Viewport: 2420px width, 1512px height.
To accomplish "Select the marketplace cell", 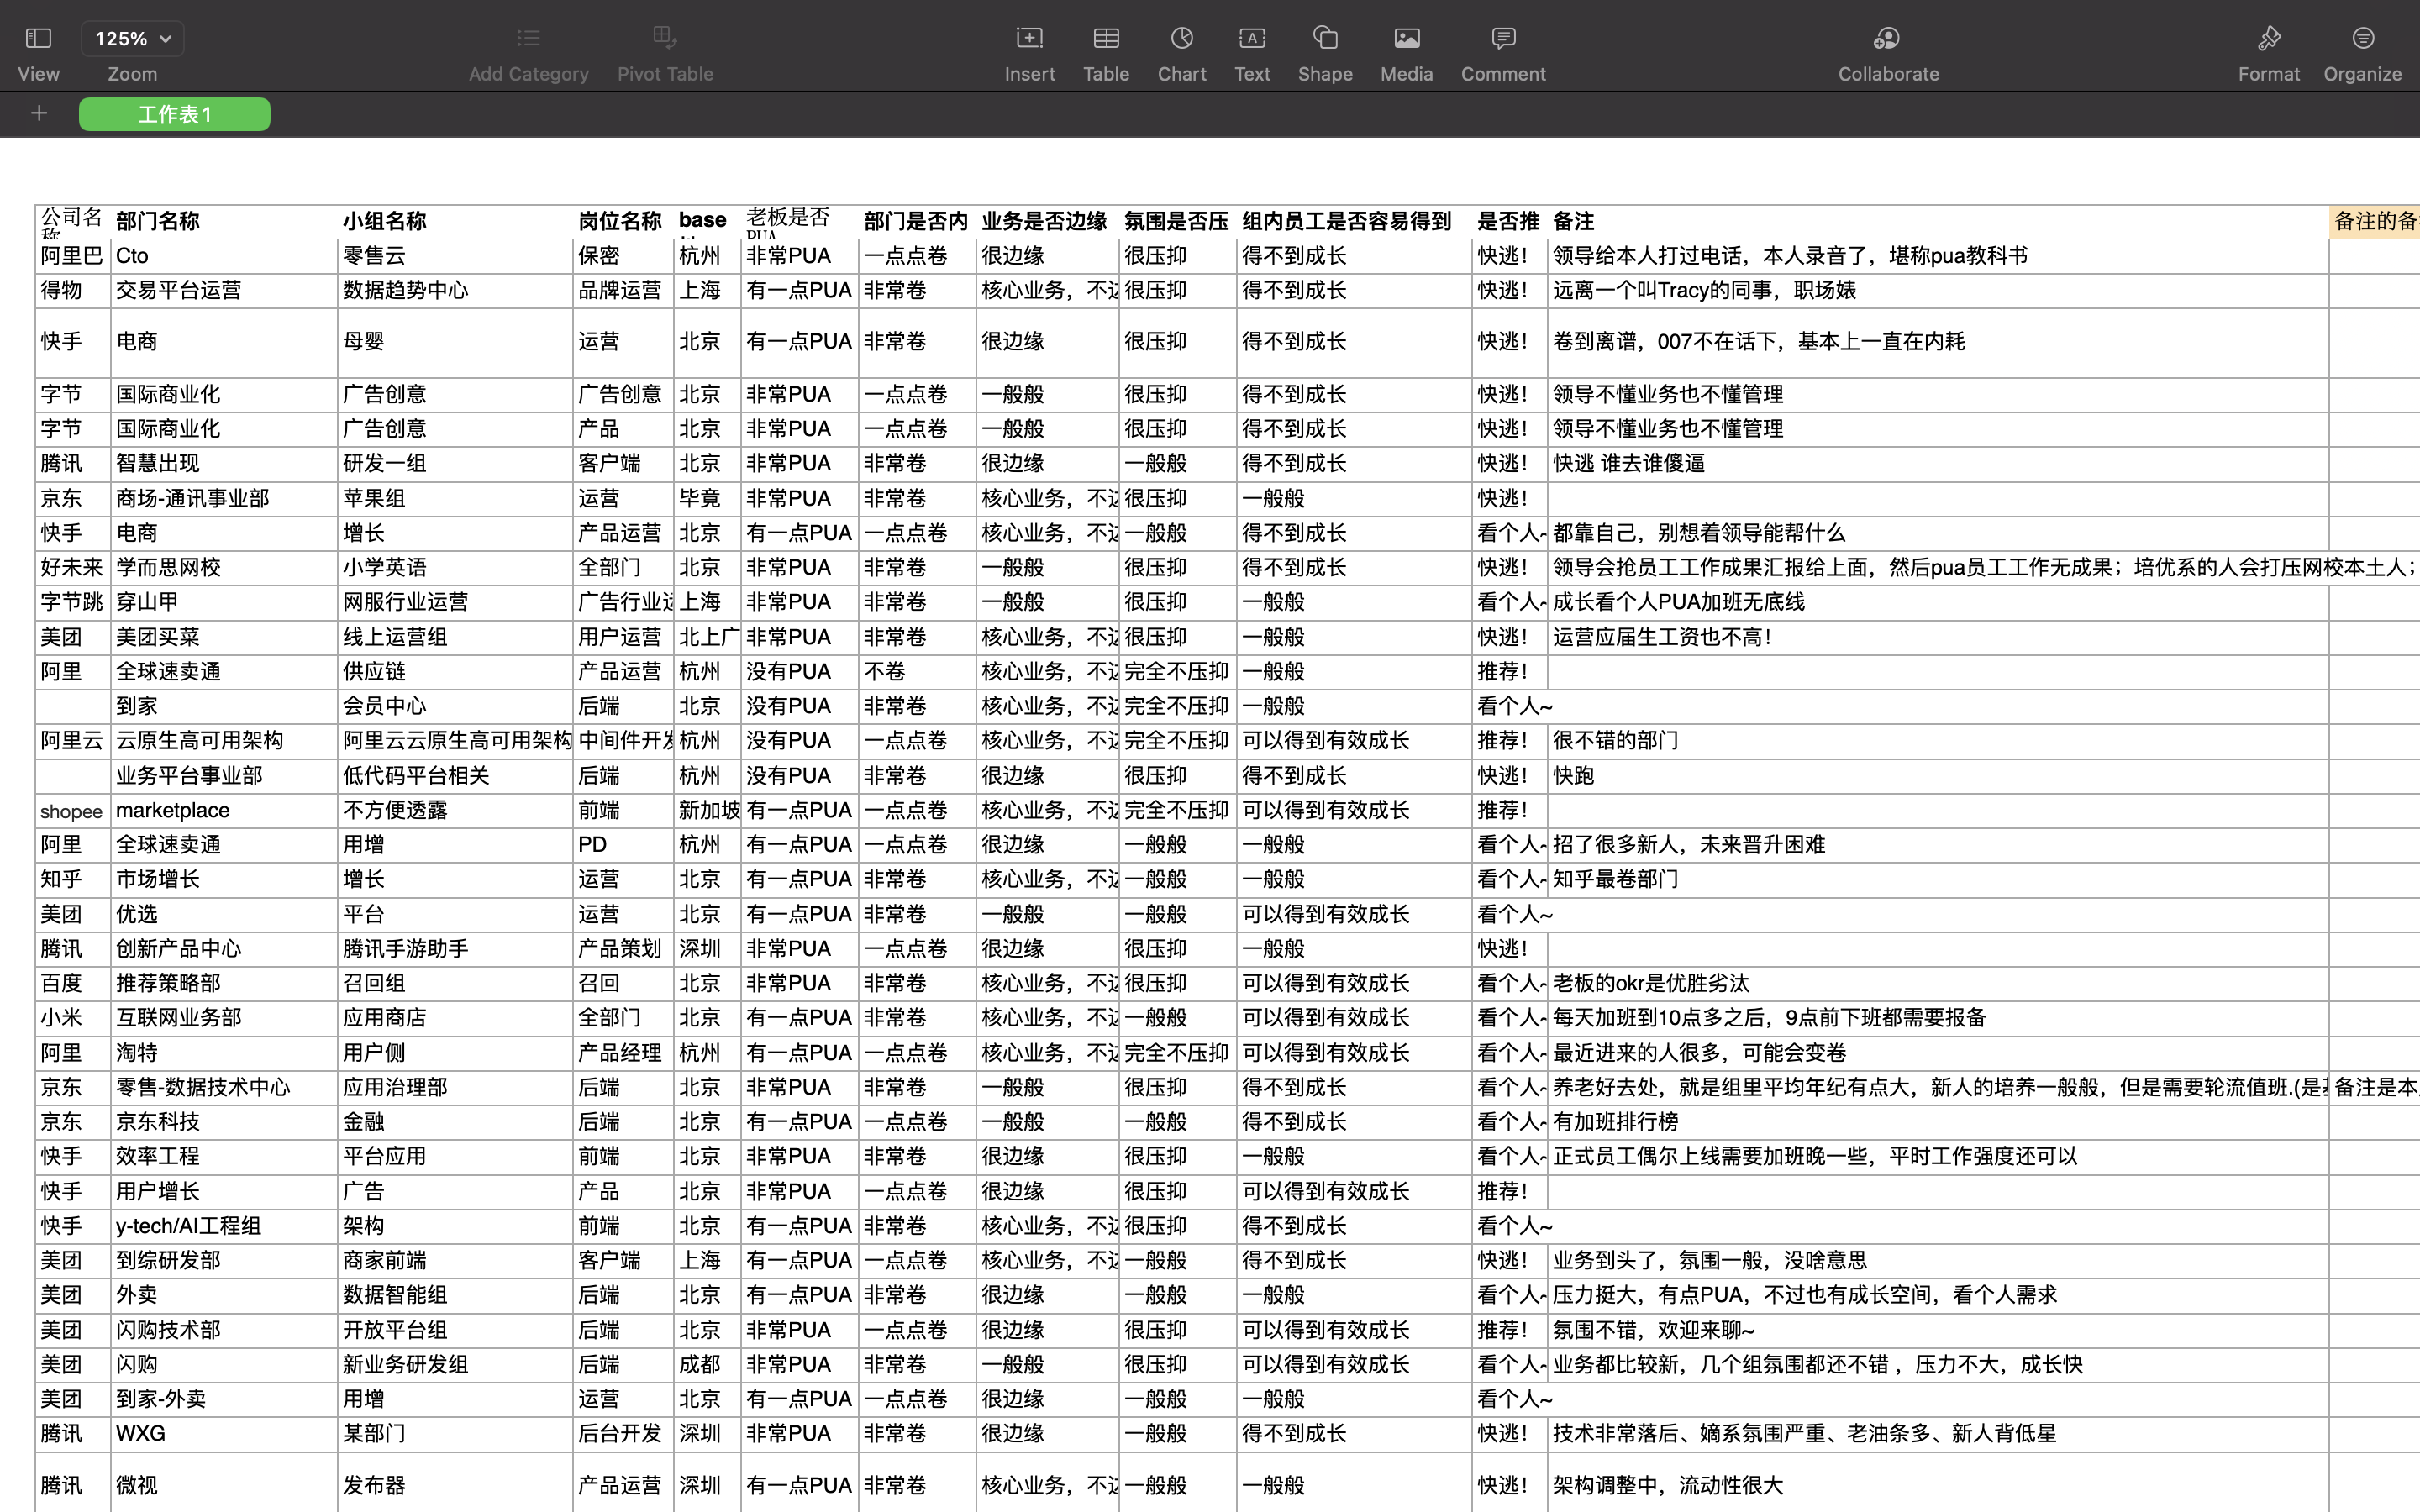I will coord(224,810).
